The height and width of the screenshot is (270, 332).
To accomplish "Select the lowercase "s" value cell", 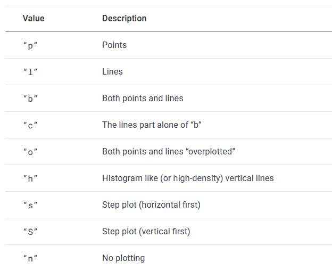I will click(x=31, y=205).
